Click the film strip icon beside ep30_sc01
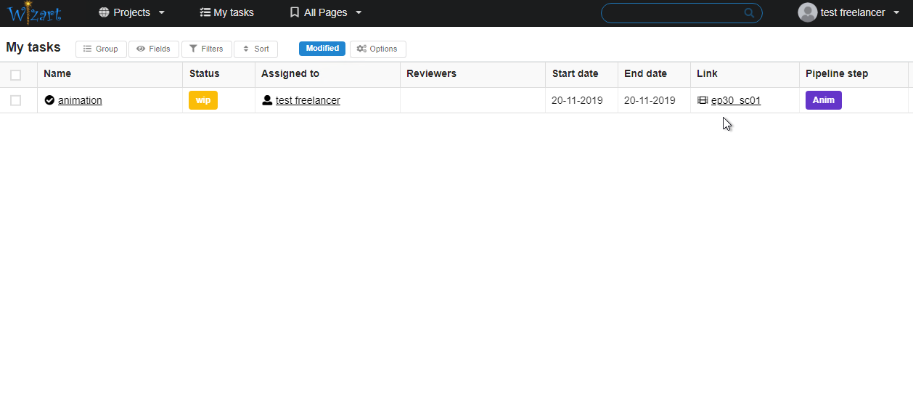This screenshot has width=913, height=406. coord(702,100)
